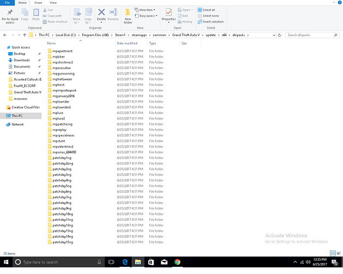
Task: Click Task View taskbar icon
Action: pyautogui.click(x=111, y=262)
